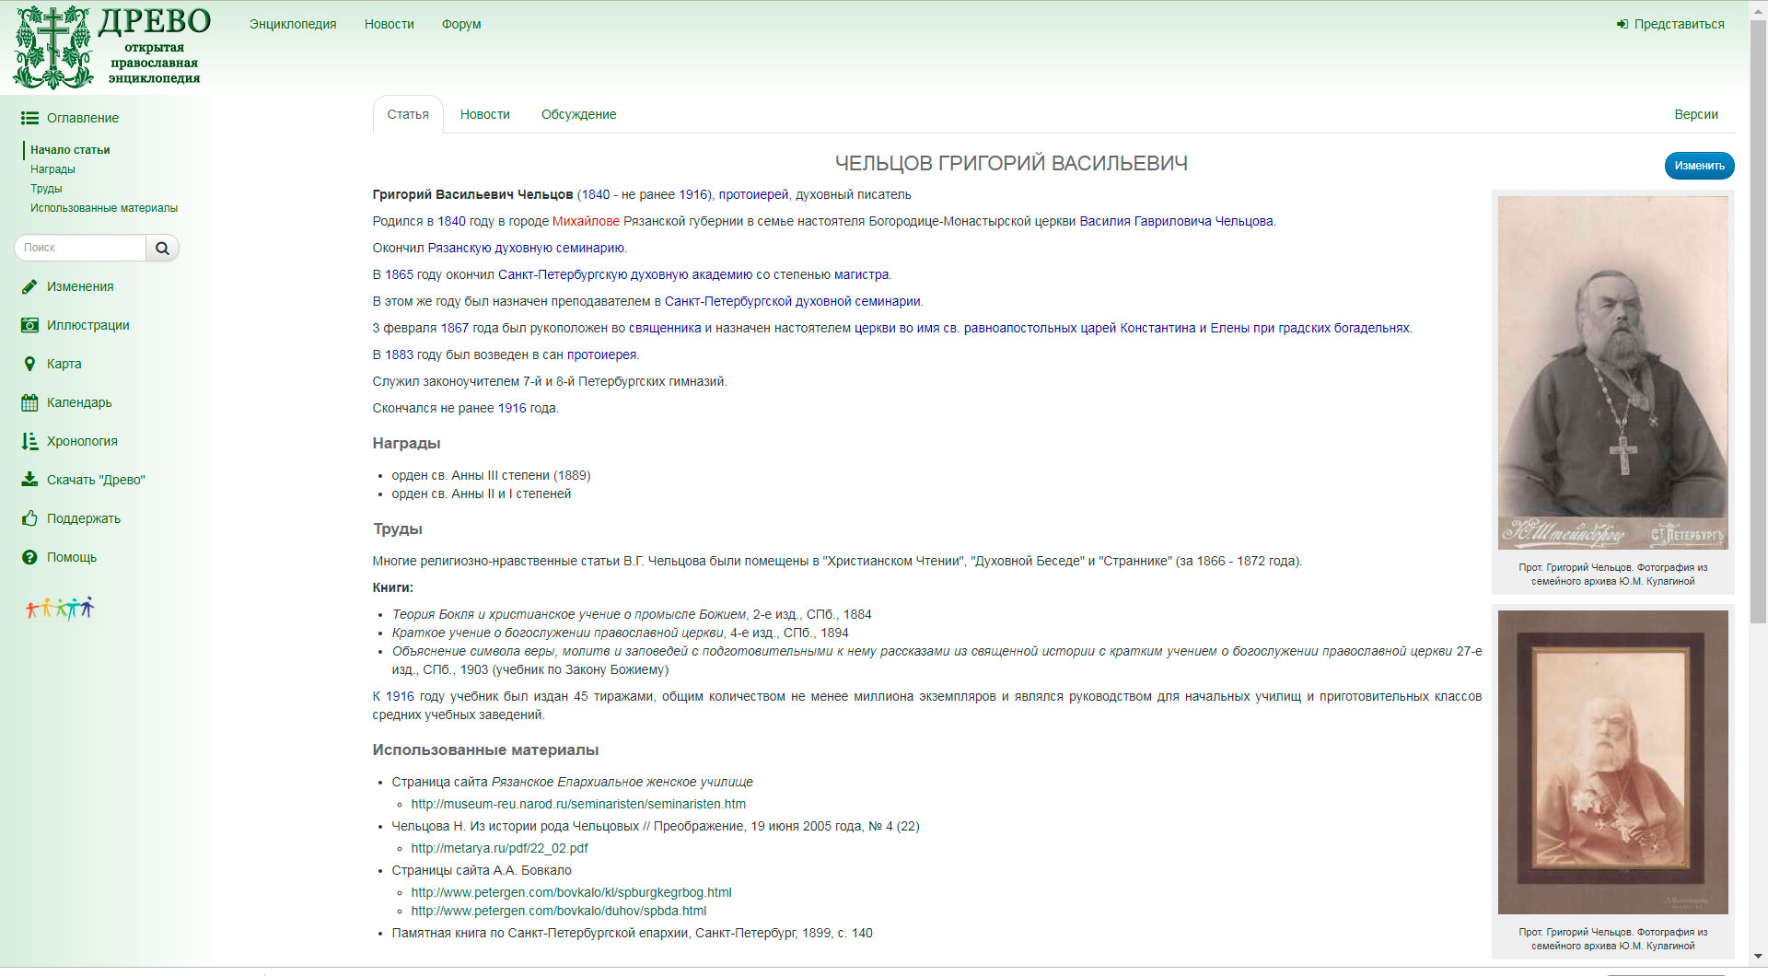The image size is (1768, 976).
Task: Click the Представиться sign-in arrow icon
Action: click(x=1623, y=24)
